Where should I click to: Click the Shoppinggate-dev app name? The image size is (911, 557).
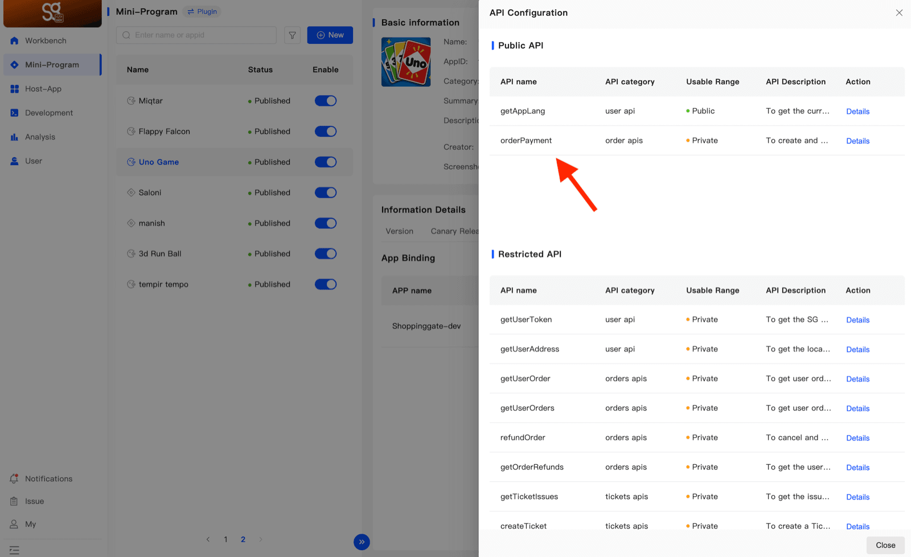tap(426, 326)
